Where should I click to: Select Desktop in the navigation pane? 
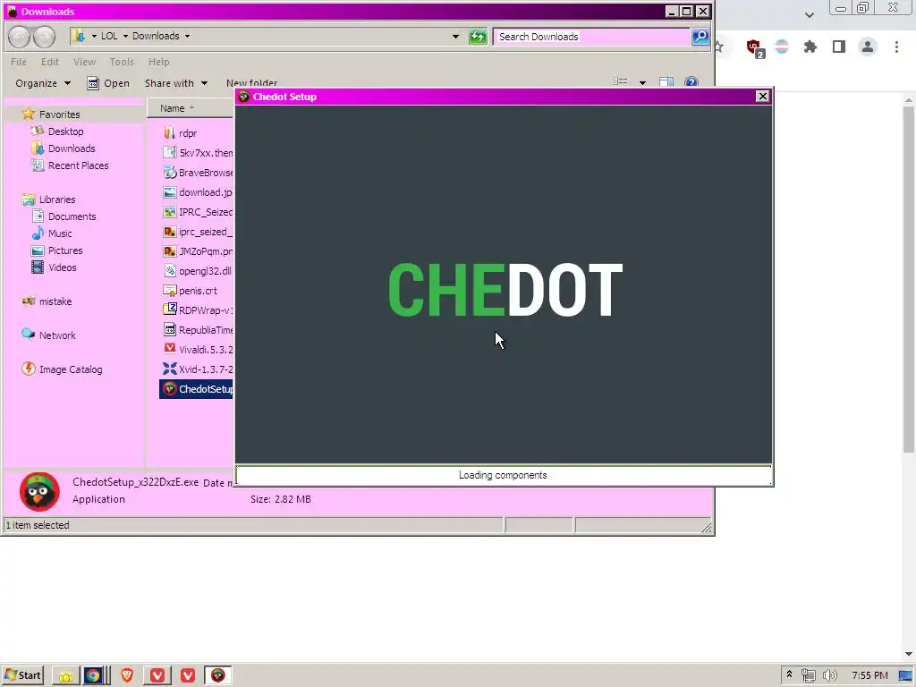pos(57,131)
